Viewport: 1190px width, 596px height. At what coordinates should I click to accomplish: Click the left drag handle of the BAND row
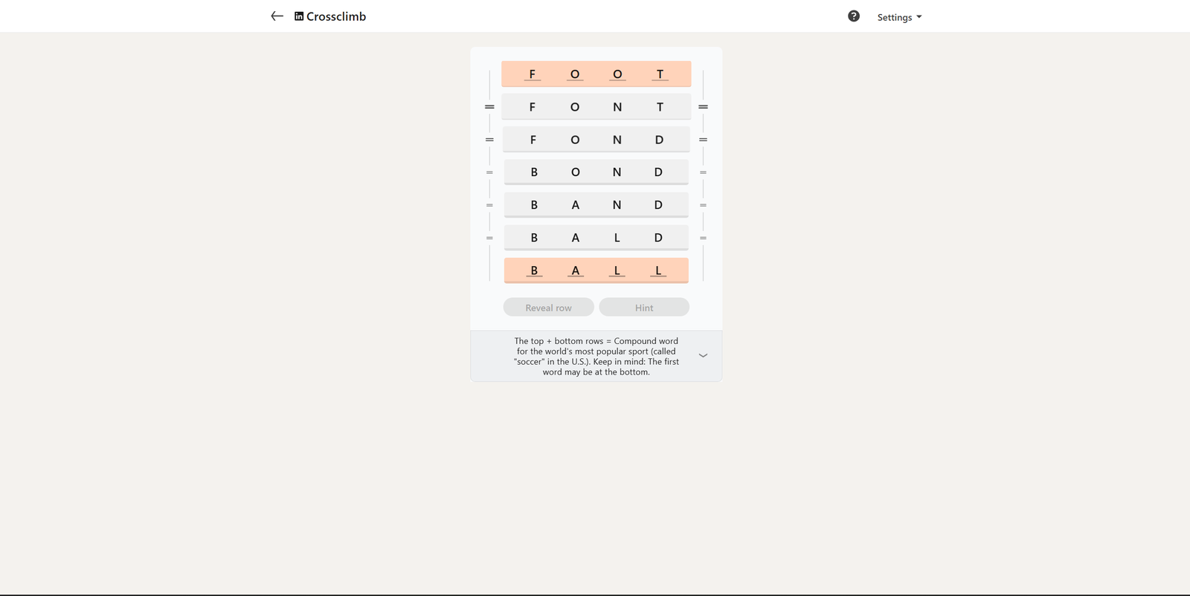click(489, 205)
